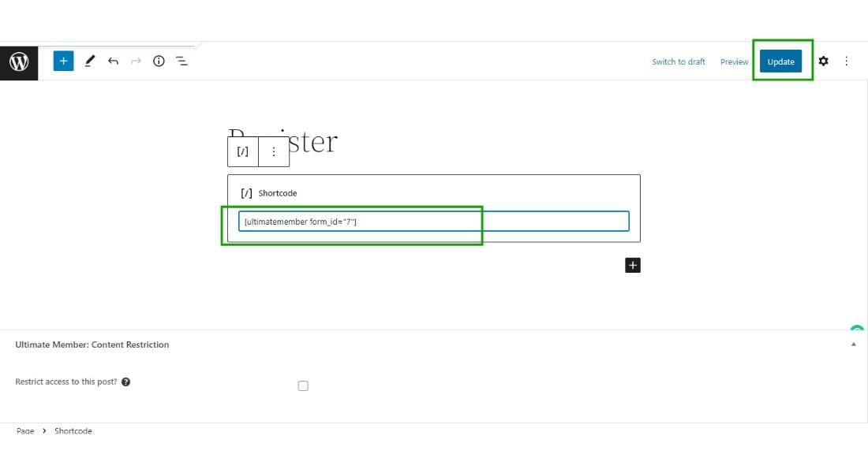Screen dimensions: 868x473
Task: Click the black add block button
Action: point(632,265)
